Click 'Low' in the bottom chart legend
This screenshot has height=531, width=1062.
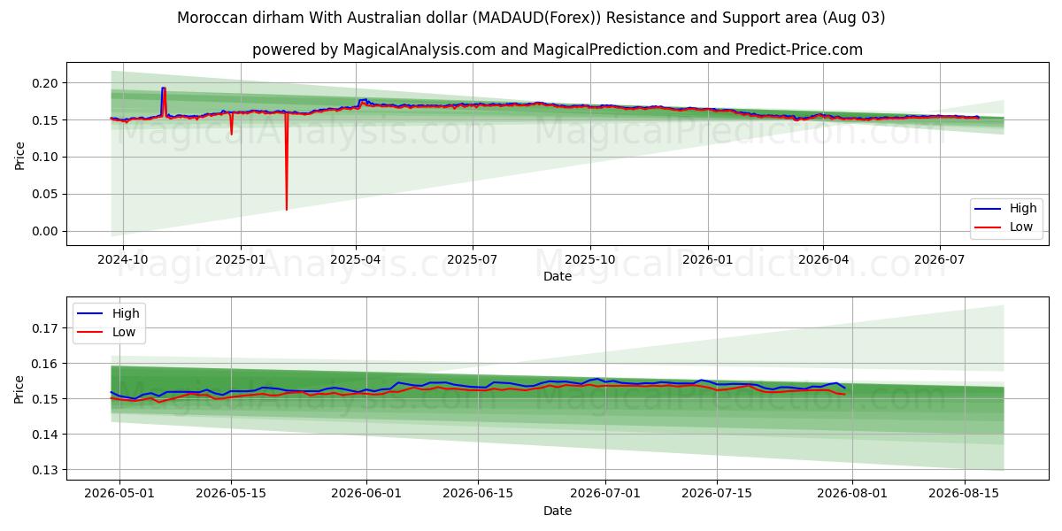[124, 331]
